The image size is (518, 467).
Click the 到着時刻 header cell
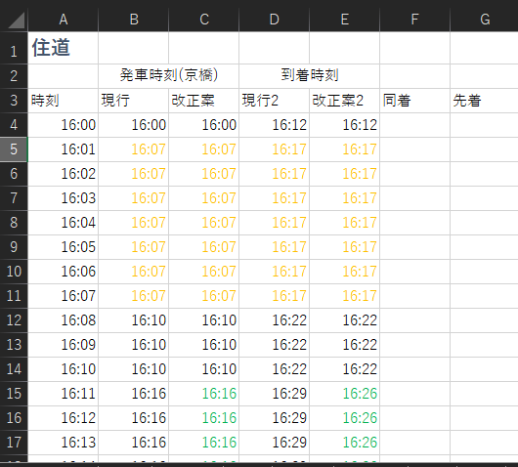pos(310,76)
